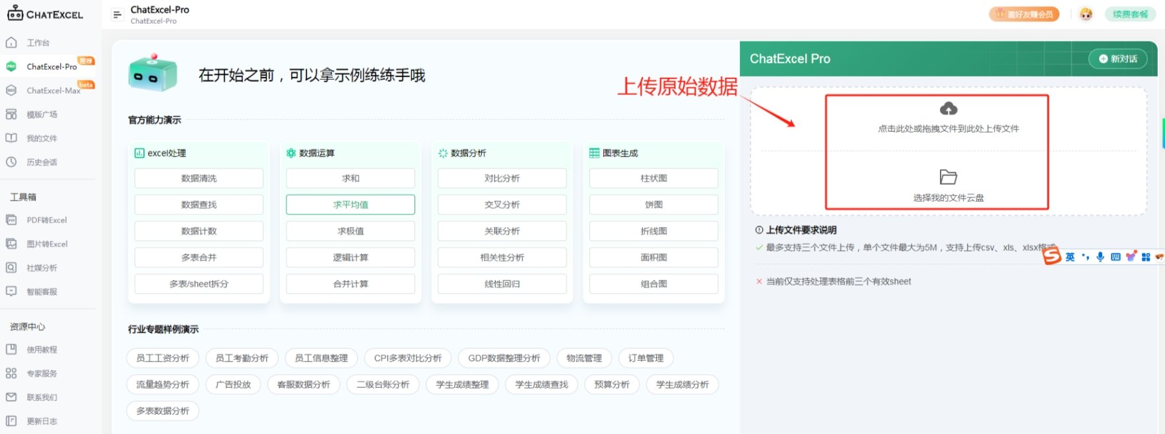Click the 模版广场 template icon
1165x434 pixels.
point(11,114)
